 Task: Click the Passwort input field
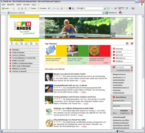tap(122, 108)
